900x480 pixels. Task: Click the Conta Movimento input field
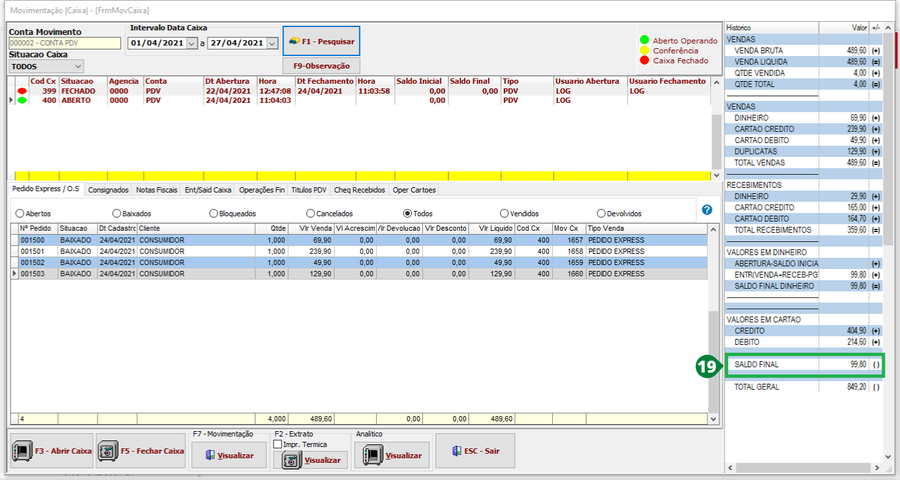point(65,43)
